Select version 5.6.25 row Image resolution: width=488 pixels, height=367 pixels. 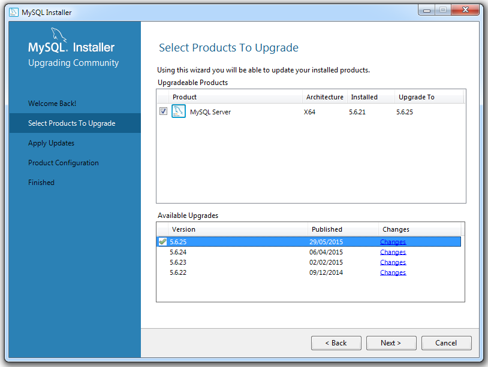tap(309, 242)
